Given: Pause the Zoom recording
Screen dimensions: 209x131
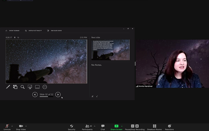Looking at the screenshot, I should [133, 126].
